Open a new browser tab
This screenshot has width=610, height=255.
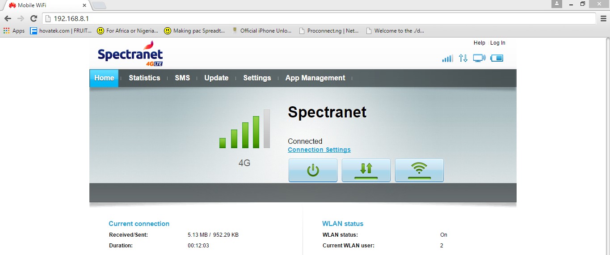99,5
